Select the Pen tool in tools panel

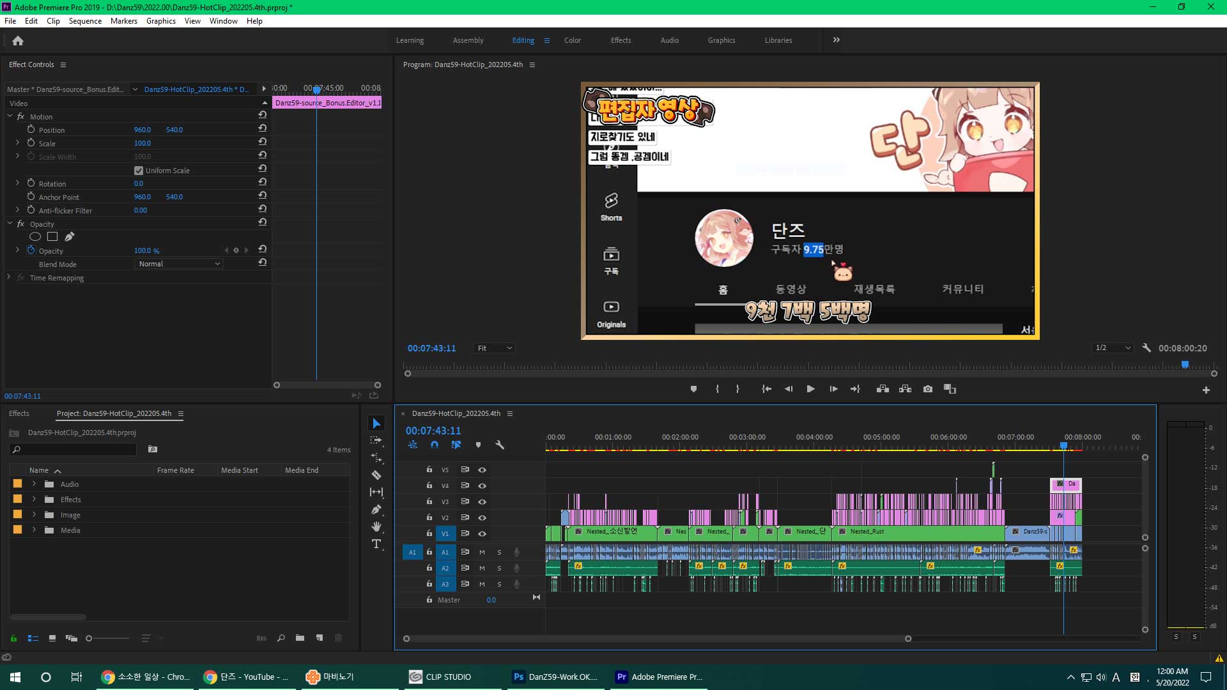pos(376,510)
